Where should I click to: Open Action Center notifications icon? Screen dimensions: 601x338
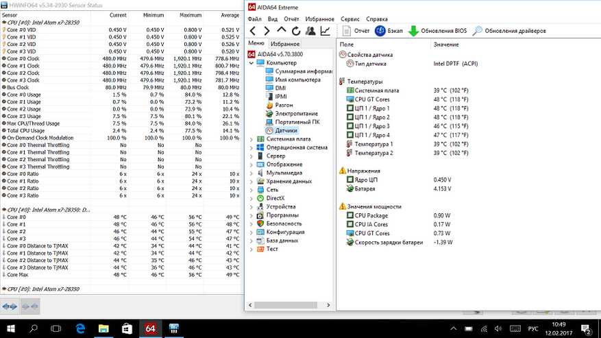coord(587,329)
